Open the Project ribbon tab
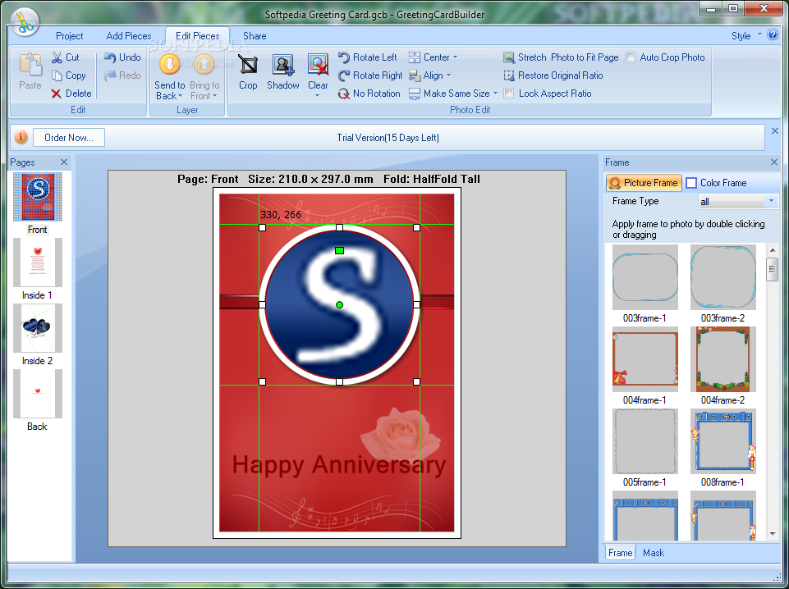 click(70, 35)
